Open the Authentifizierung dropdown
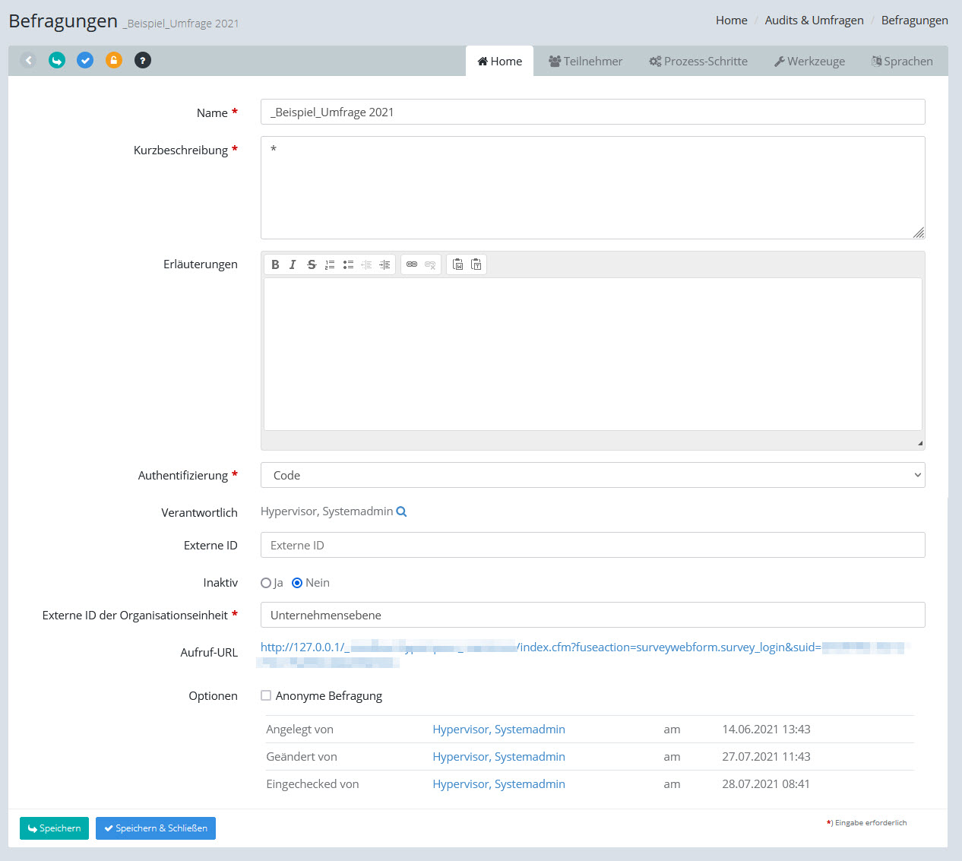 [593, 475]
